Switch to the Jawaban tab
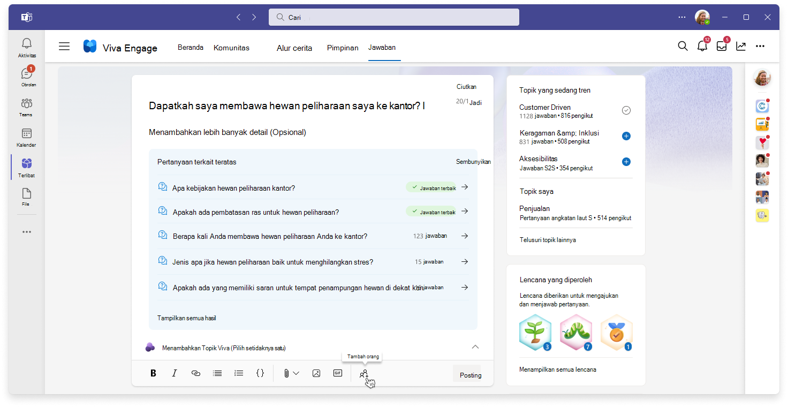This screenshot has width=788, height=407. coord(382,47)
